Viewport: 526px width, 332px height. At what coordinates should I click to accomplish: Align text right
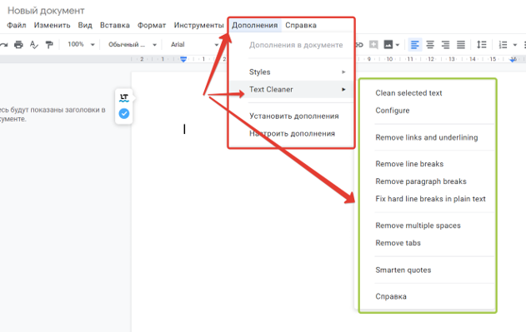pos(445,44)
